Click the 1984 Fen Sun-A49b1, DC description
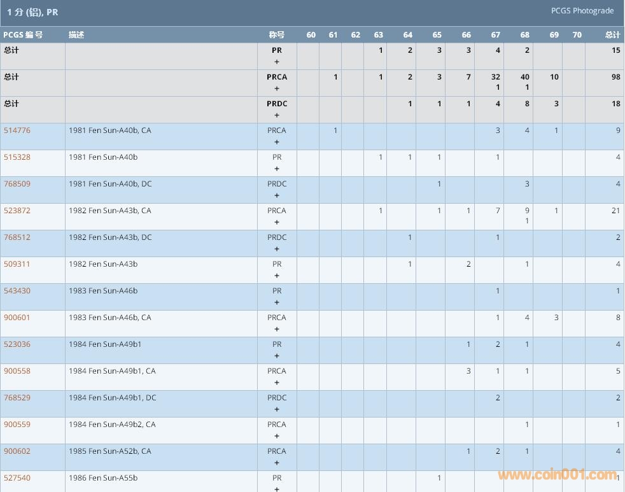The image size is (625, 492). (x=113, y=398)
